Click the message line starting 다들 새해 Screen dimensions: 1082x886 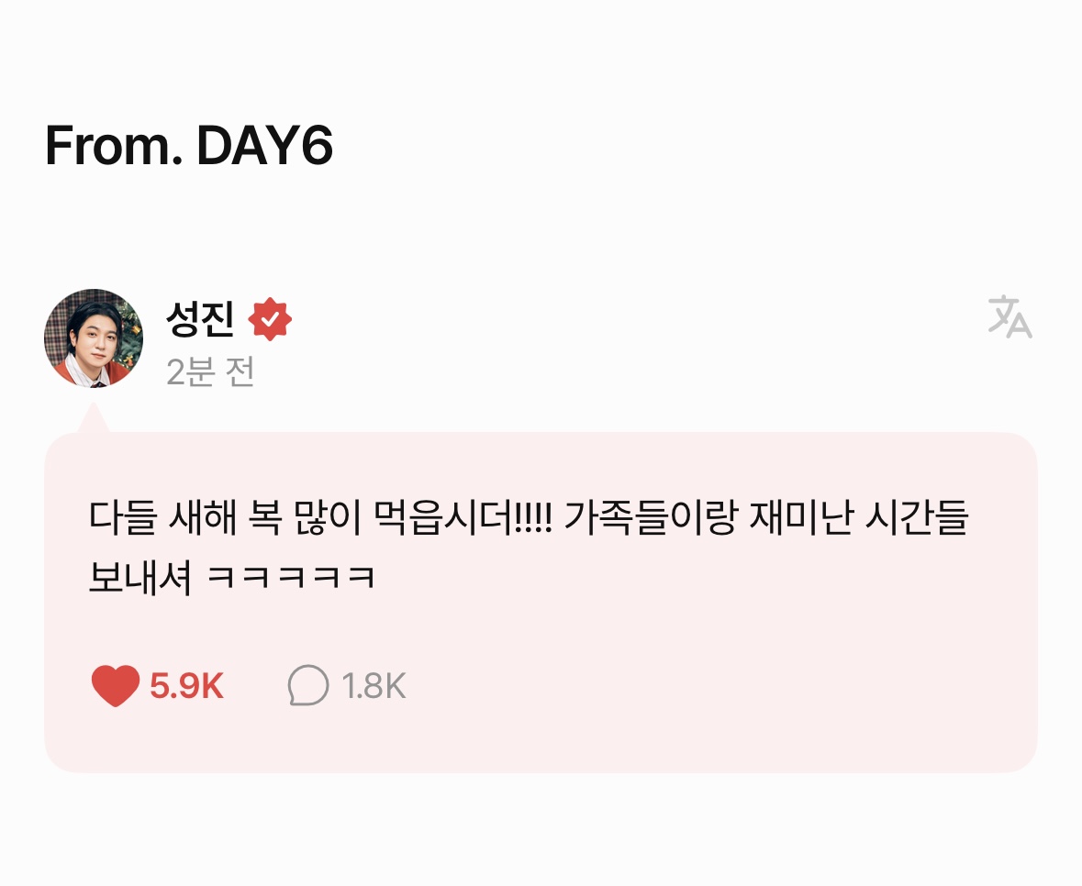(529, 518)
